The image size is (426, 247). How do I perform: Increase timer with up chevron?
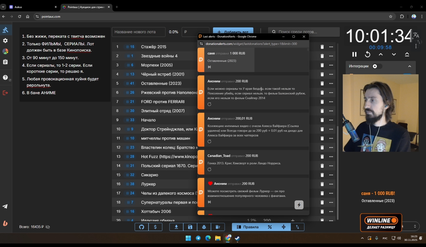(381, 54)
